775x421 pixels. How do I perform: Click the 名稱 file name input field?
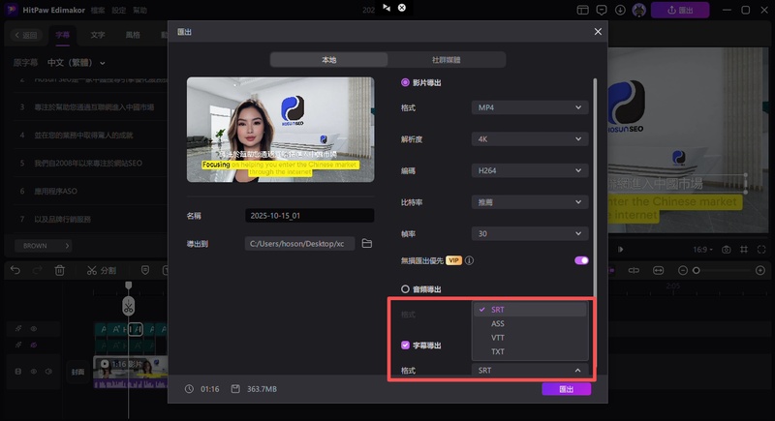click(x=309, y=215)
